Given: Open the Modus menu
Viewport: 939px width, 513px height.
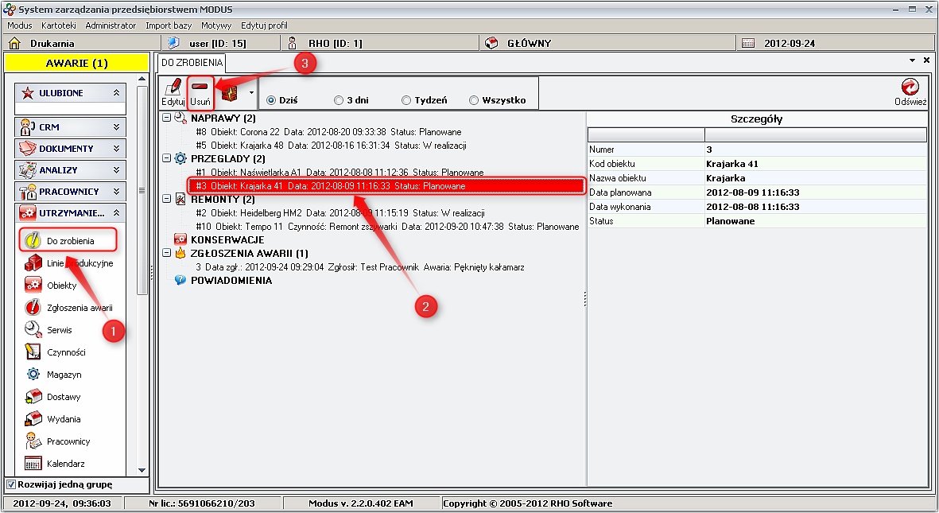Looking at the screenshot, I should click(x=20, y=25).
